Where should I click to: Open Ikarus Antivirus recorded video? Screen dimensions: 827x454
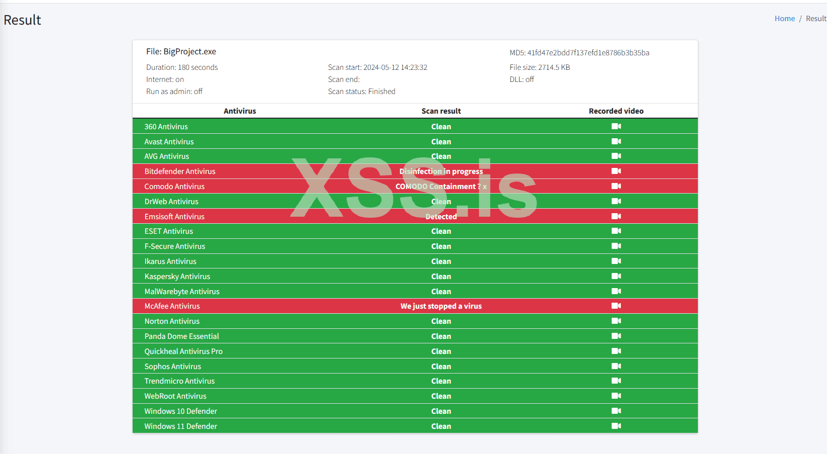pos(616,261)
